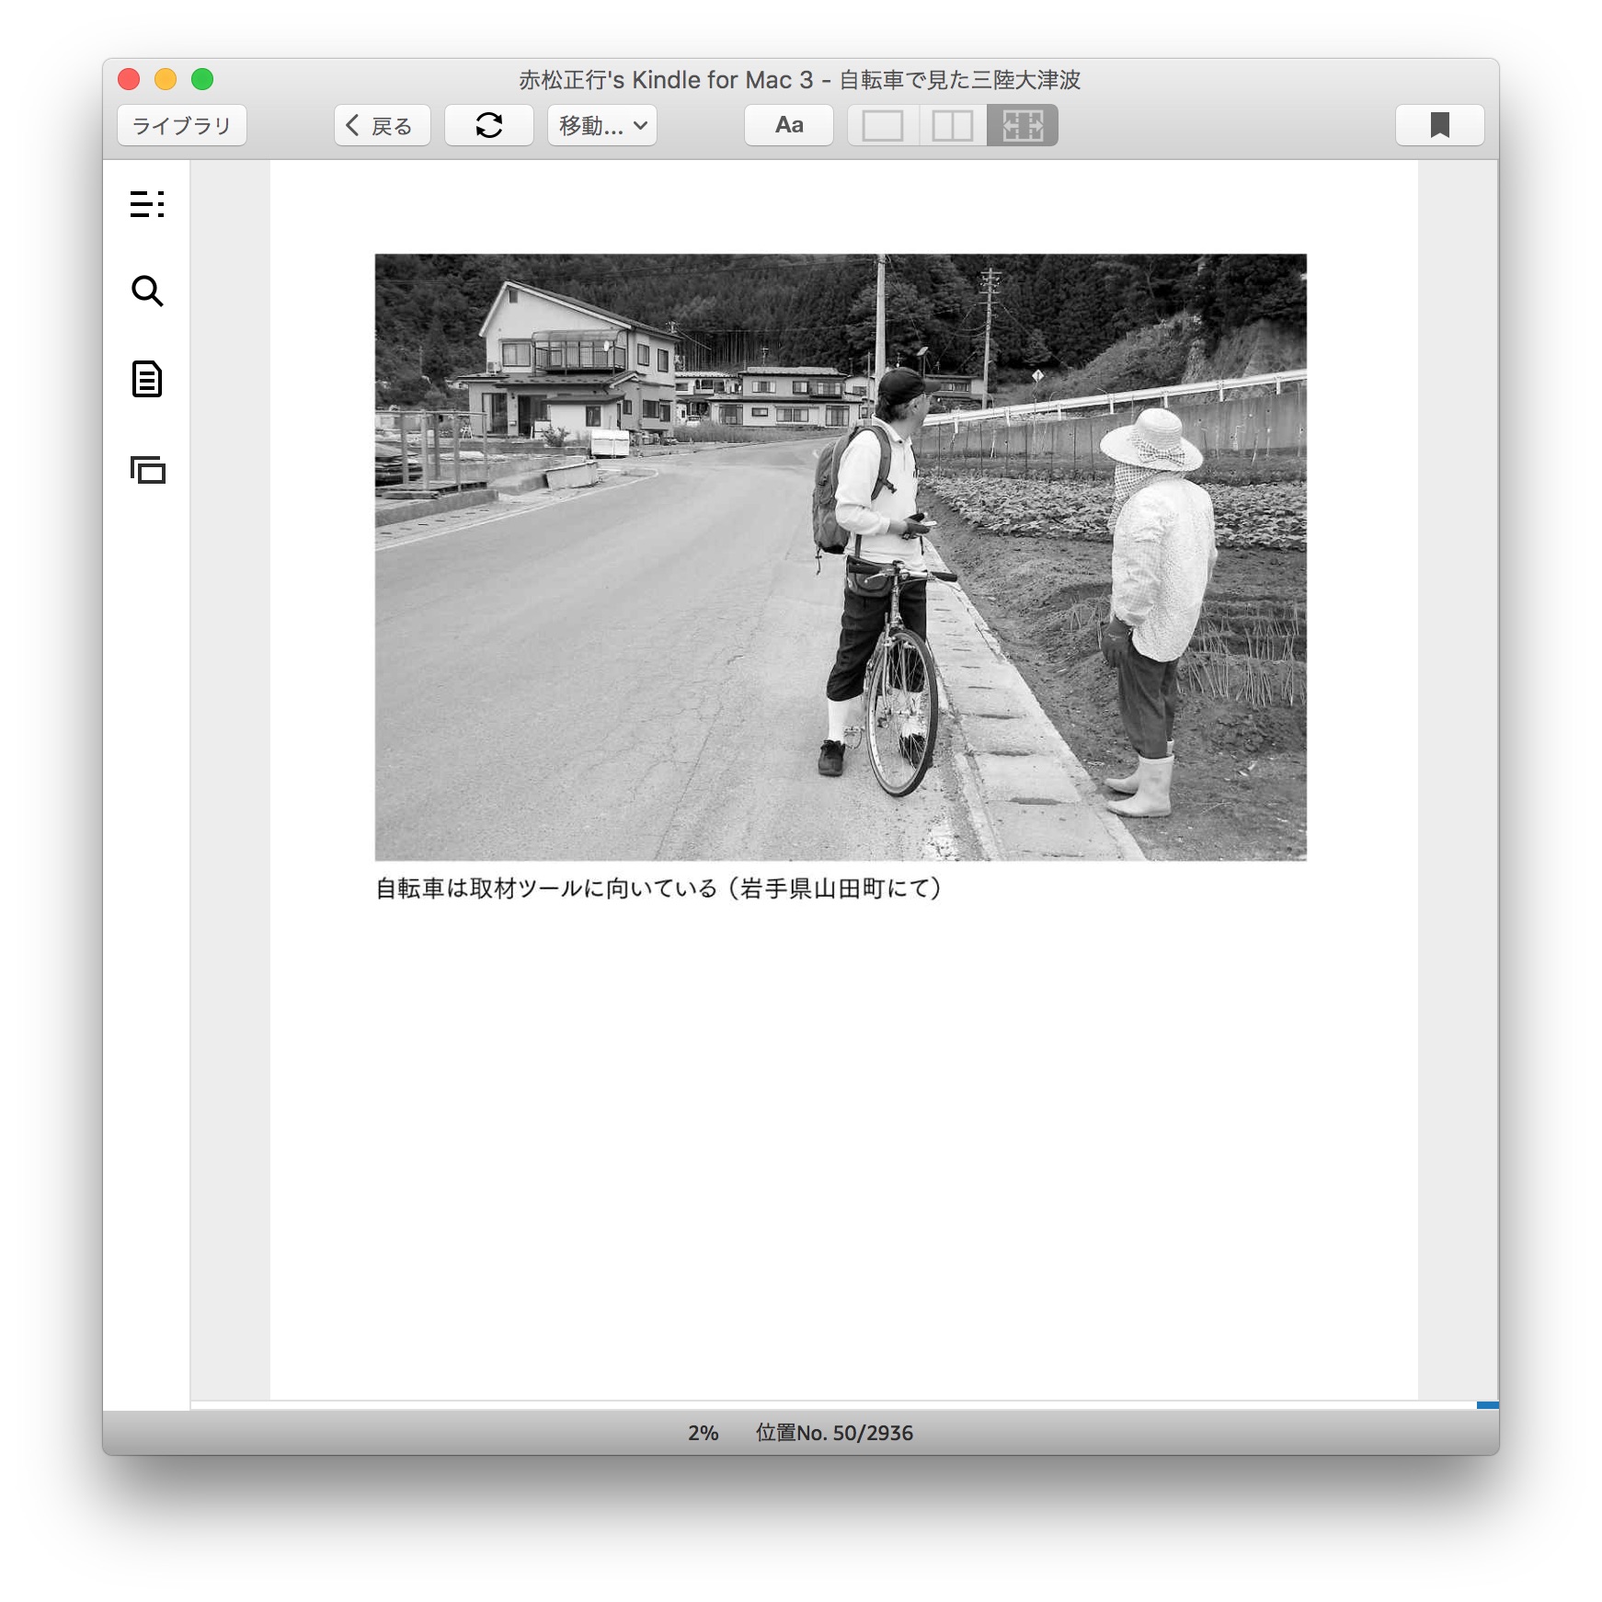Switch to single column page layout

[x=883, y=125]
